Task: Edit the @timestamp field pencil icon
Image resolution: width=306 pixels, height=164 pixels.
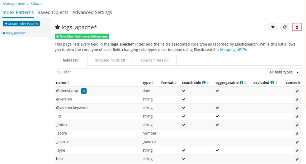Action: tap(297, 91)
